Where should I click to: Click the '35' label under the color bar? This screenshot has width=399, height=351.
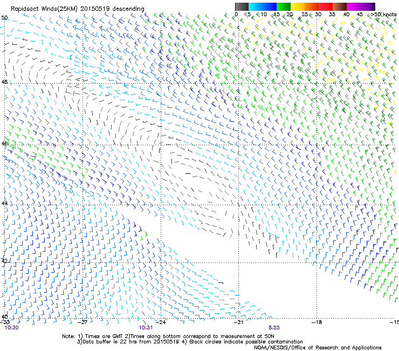pyautogui.click(x=332, y=15)
